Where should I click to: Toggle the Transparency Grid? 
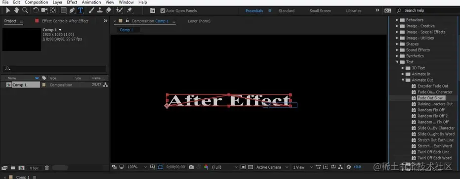(250, 167)
